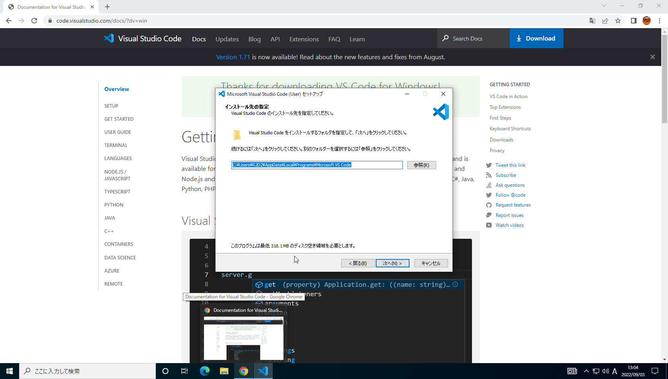Viewport: 668px width, 379px height.
Task: Expand the PYTHON section in sidebar
Action: tap(114, 205)
